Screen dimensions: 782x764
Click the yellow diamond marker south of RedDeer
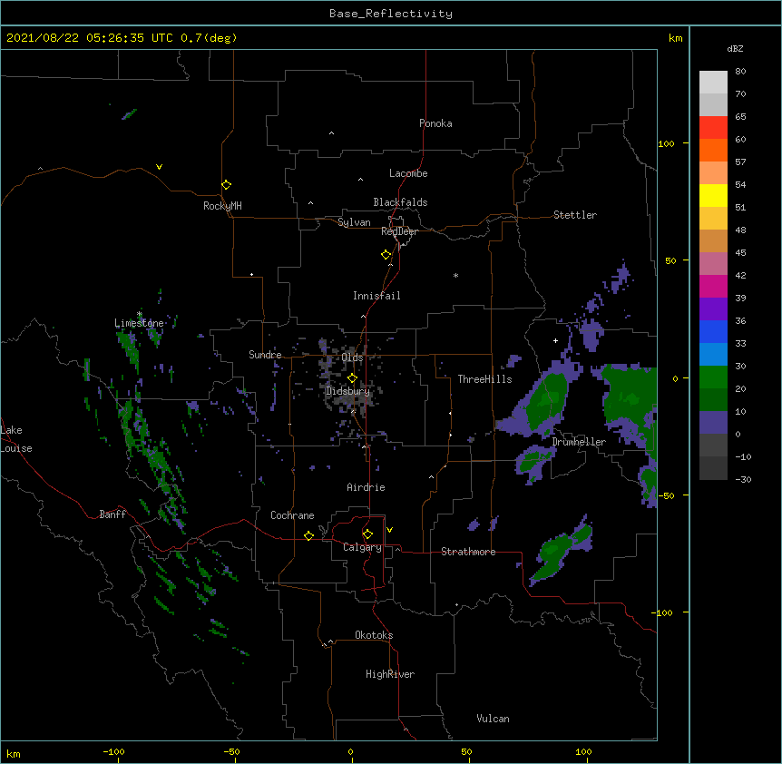coord(386,255)
